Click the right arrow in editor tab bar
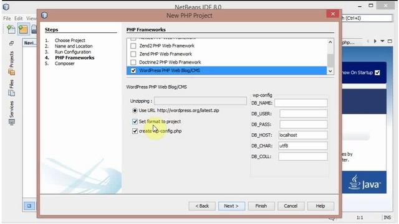 [x=375, y=41]
